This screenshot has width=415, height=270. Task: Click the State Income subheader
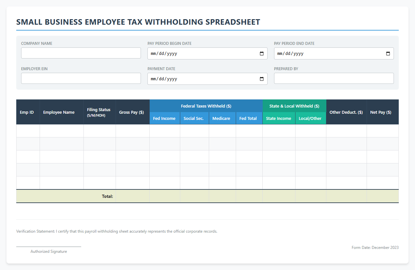pyautogui.click(x=279, y=118)
